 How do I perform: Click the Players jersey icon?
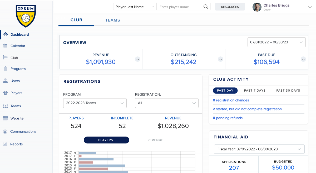[x=5, y=93]
